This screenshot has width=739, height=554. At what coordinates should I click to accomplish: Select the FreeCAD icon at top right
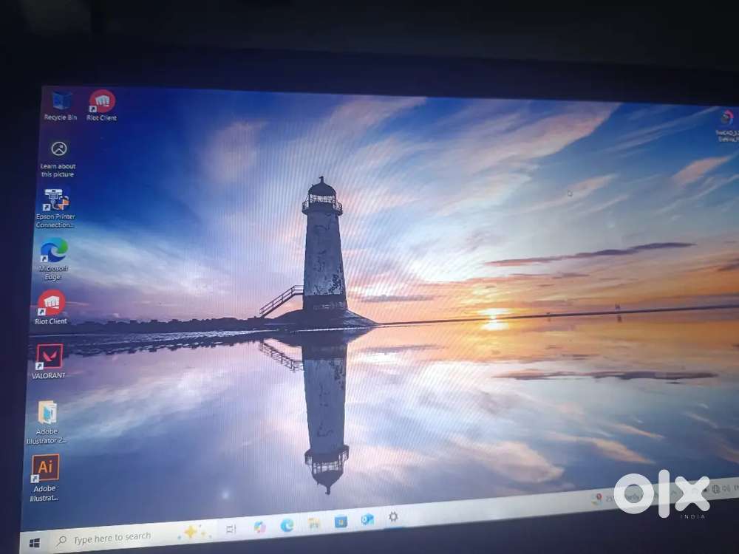[727, 118]
